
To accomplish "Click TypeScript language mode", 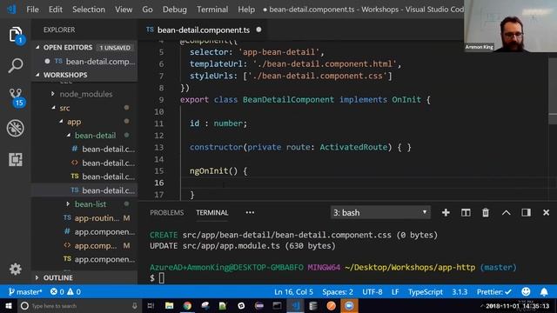I will click(426, 292).
